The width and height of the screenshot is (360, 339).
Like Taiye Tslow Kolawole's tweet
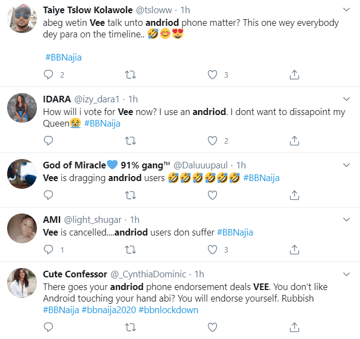pos(212,74)
